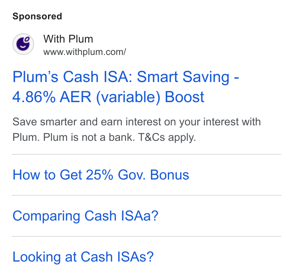Click the Sponsored label
The height and width of the screenshot is (277, 294).
[37, 16]
